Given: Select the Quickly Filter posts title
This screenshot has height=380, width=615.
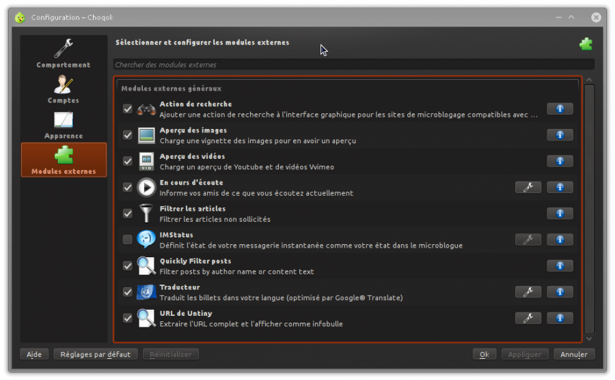Looking at the screenshot, I should (195, 261).
